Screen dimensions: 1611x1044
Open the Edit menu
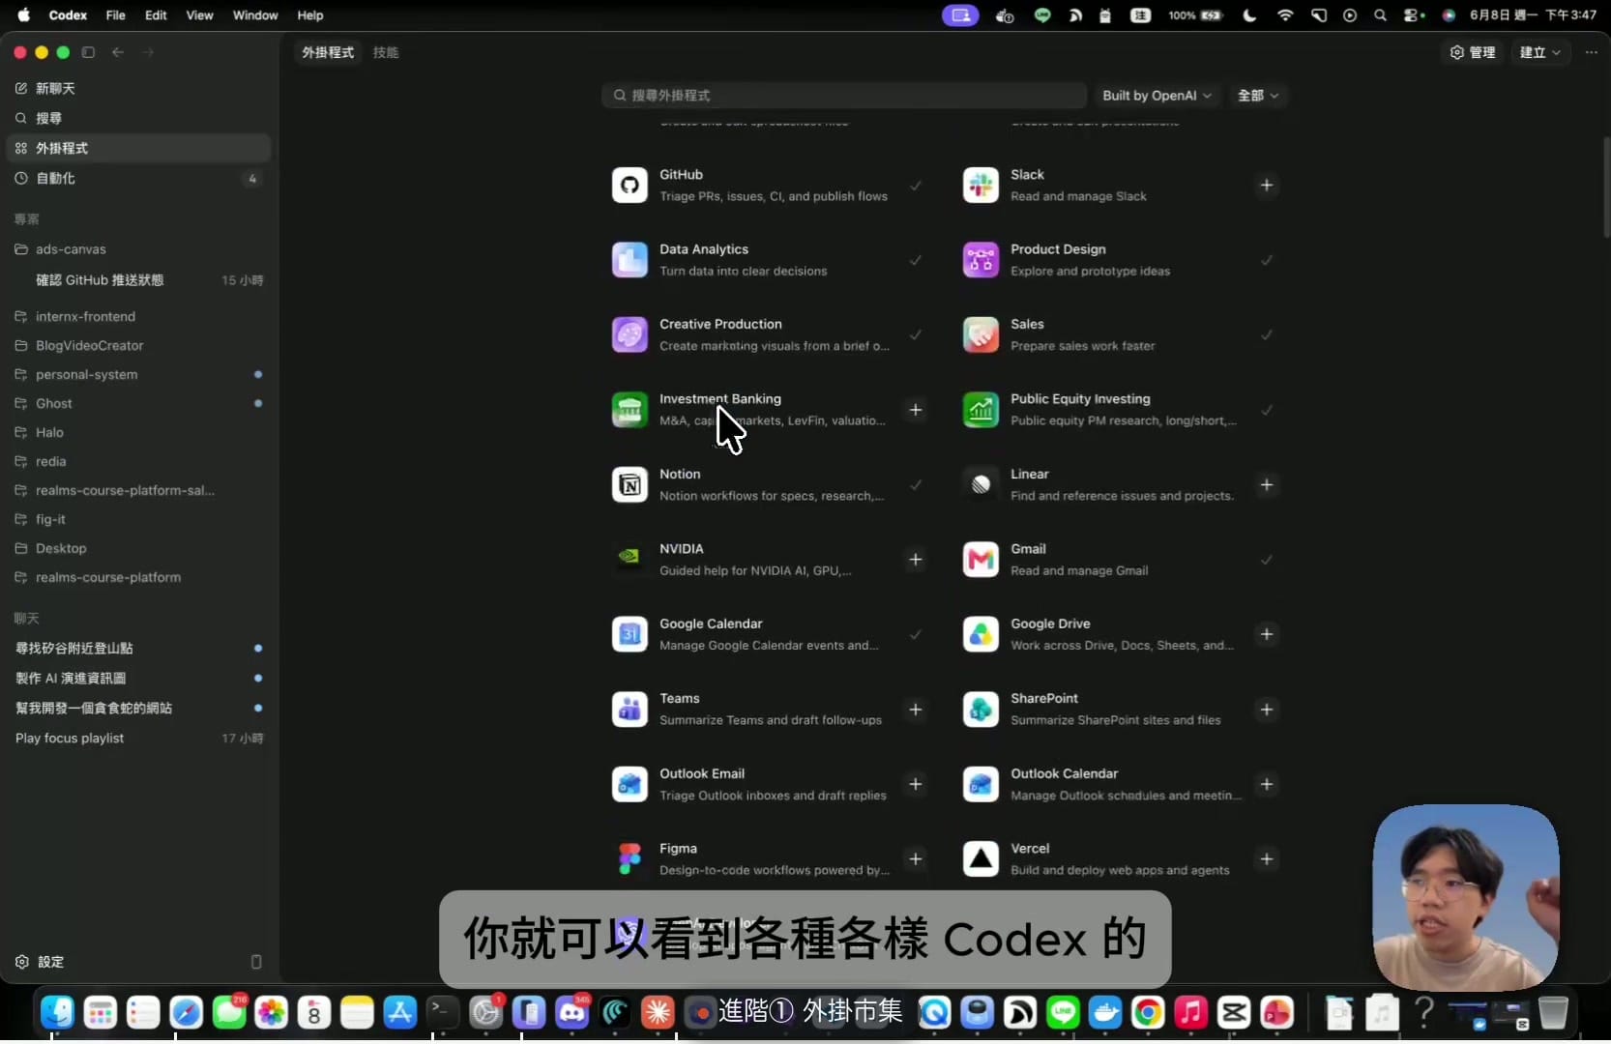click(156, 15)
